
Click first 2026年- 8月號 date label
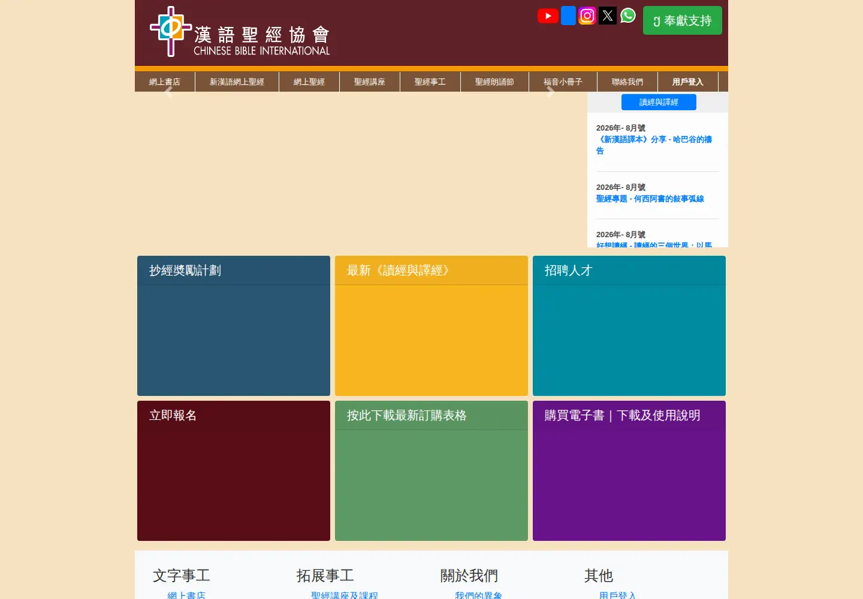coord(621,128)
